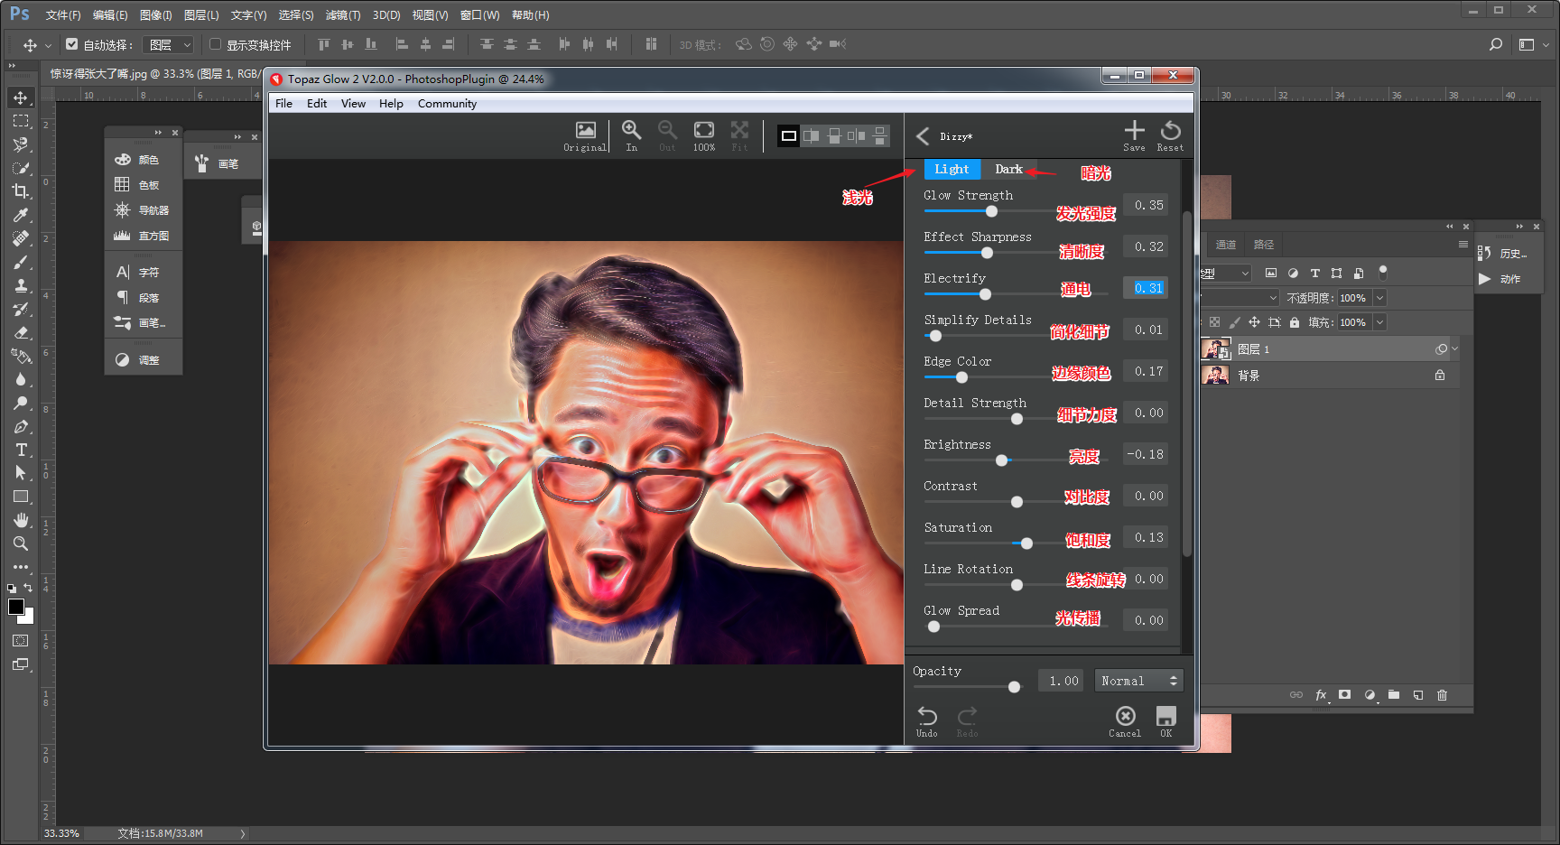
Task: Open Topaz Glow Community menu
Action: (x=447, y=104)
